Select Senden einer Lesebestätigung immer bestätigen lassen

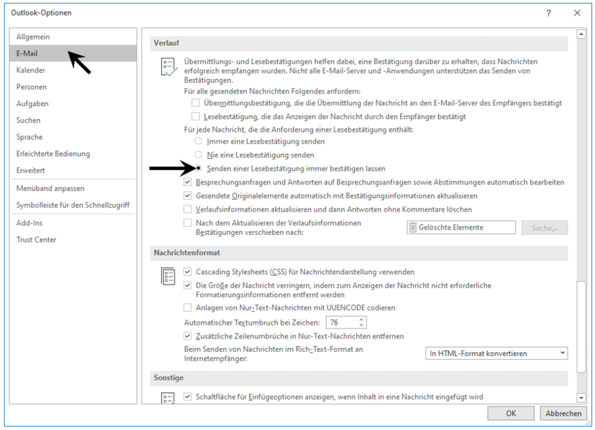coord(199,168)
